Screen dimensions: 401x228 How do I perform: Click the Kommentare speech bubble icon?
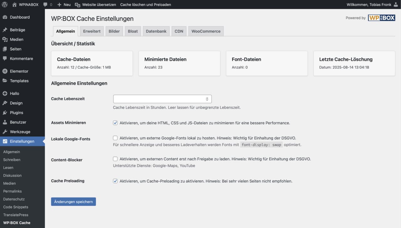coord(5,59)
